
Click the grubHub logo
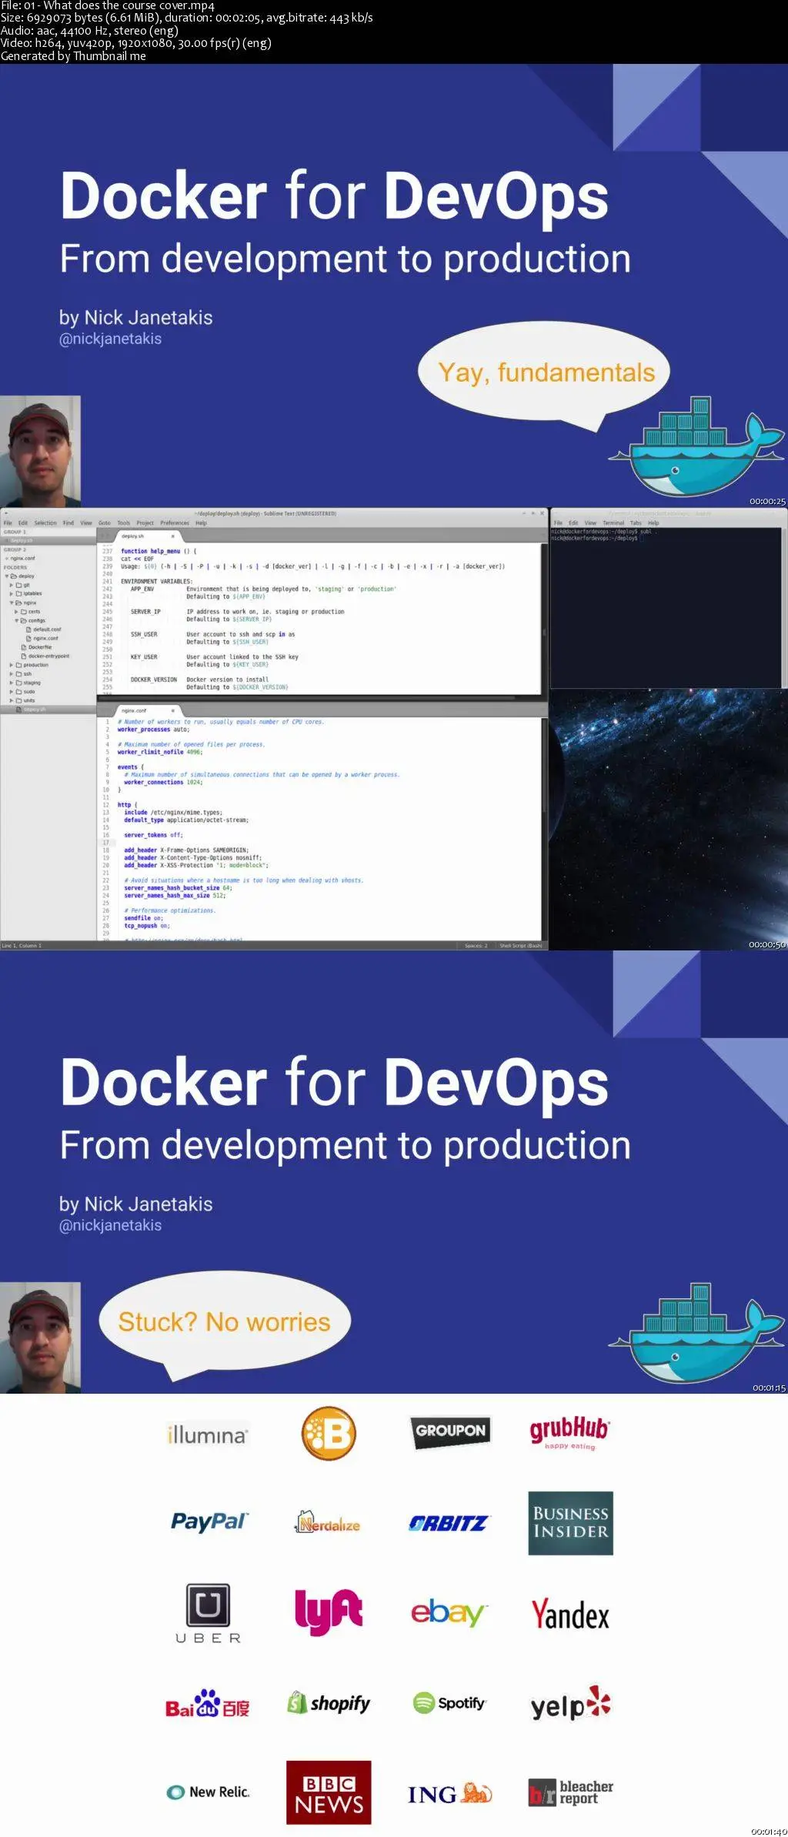[569, 1432]
